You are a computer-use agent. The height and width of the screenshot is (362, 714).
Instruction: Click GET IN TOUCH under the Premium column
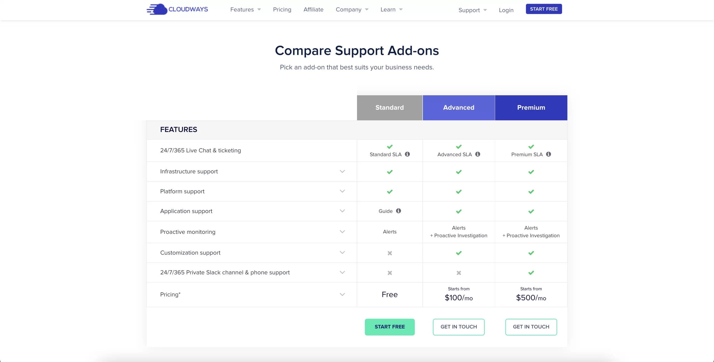(x=531, y=327)
